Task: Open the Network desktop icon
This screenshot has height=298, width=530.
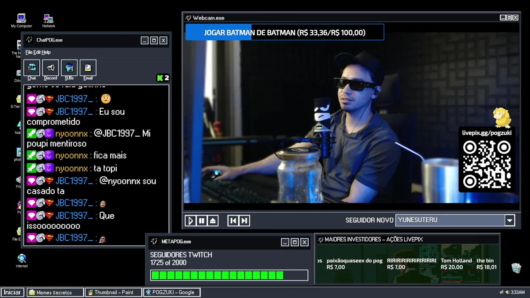Action: point(48,21)
